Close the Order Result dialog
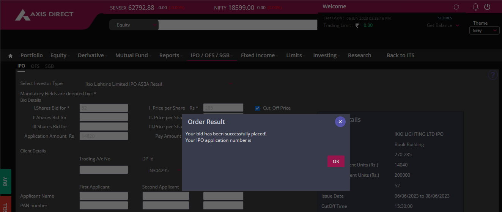 coord(340,122)
